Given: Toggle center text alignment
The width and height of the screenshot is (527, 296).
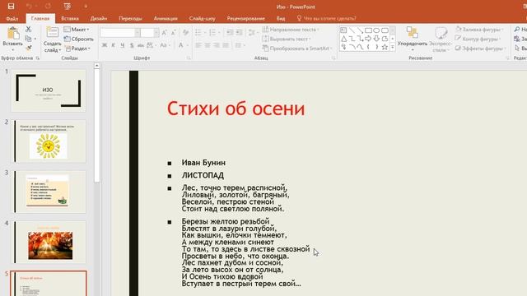Looking at the screenshot, I should click(x=208, y=45).
